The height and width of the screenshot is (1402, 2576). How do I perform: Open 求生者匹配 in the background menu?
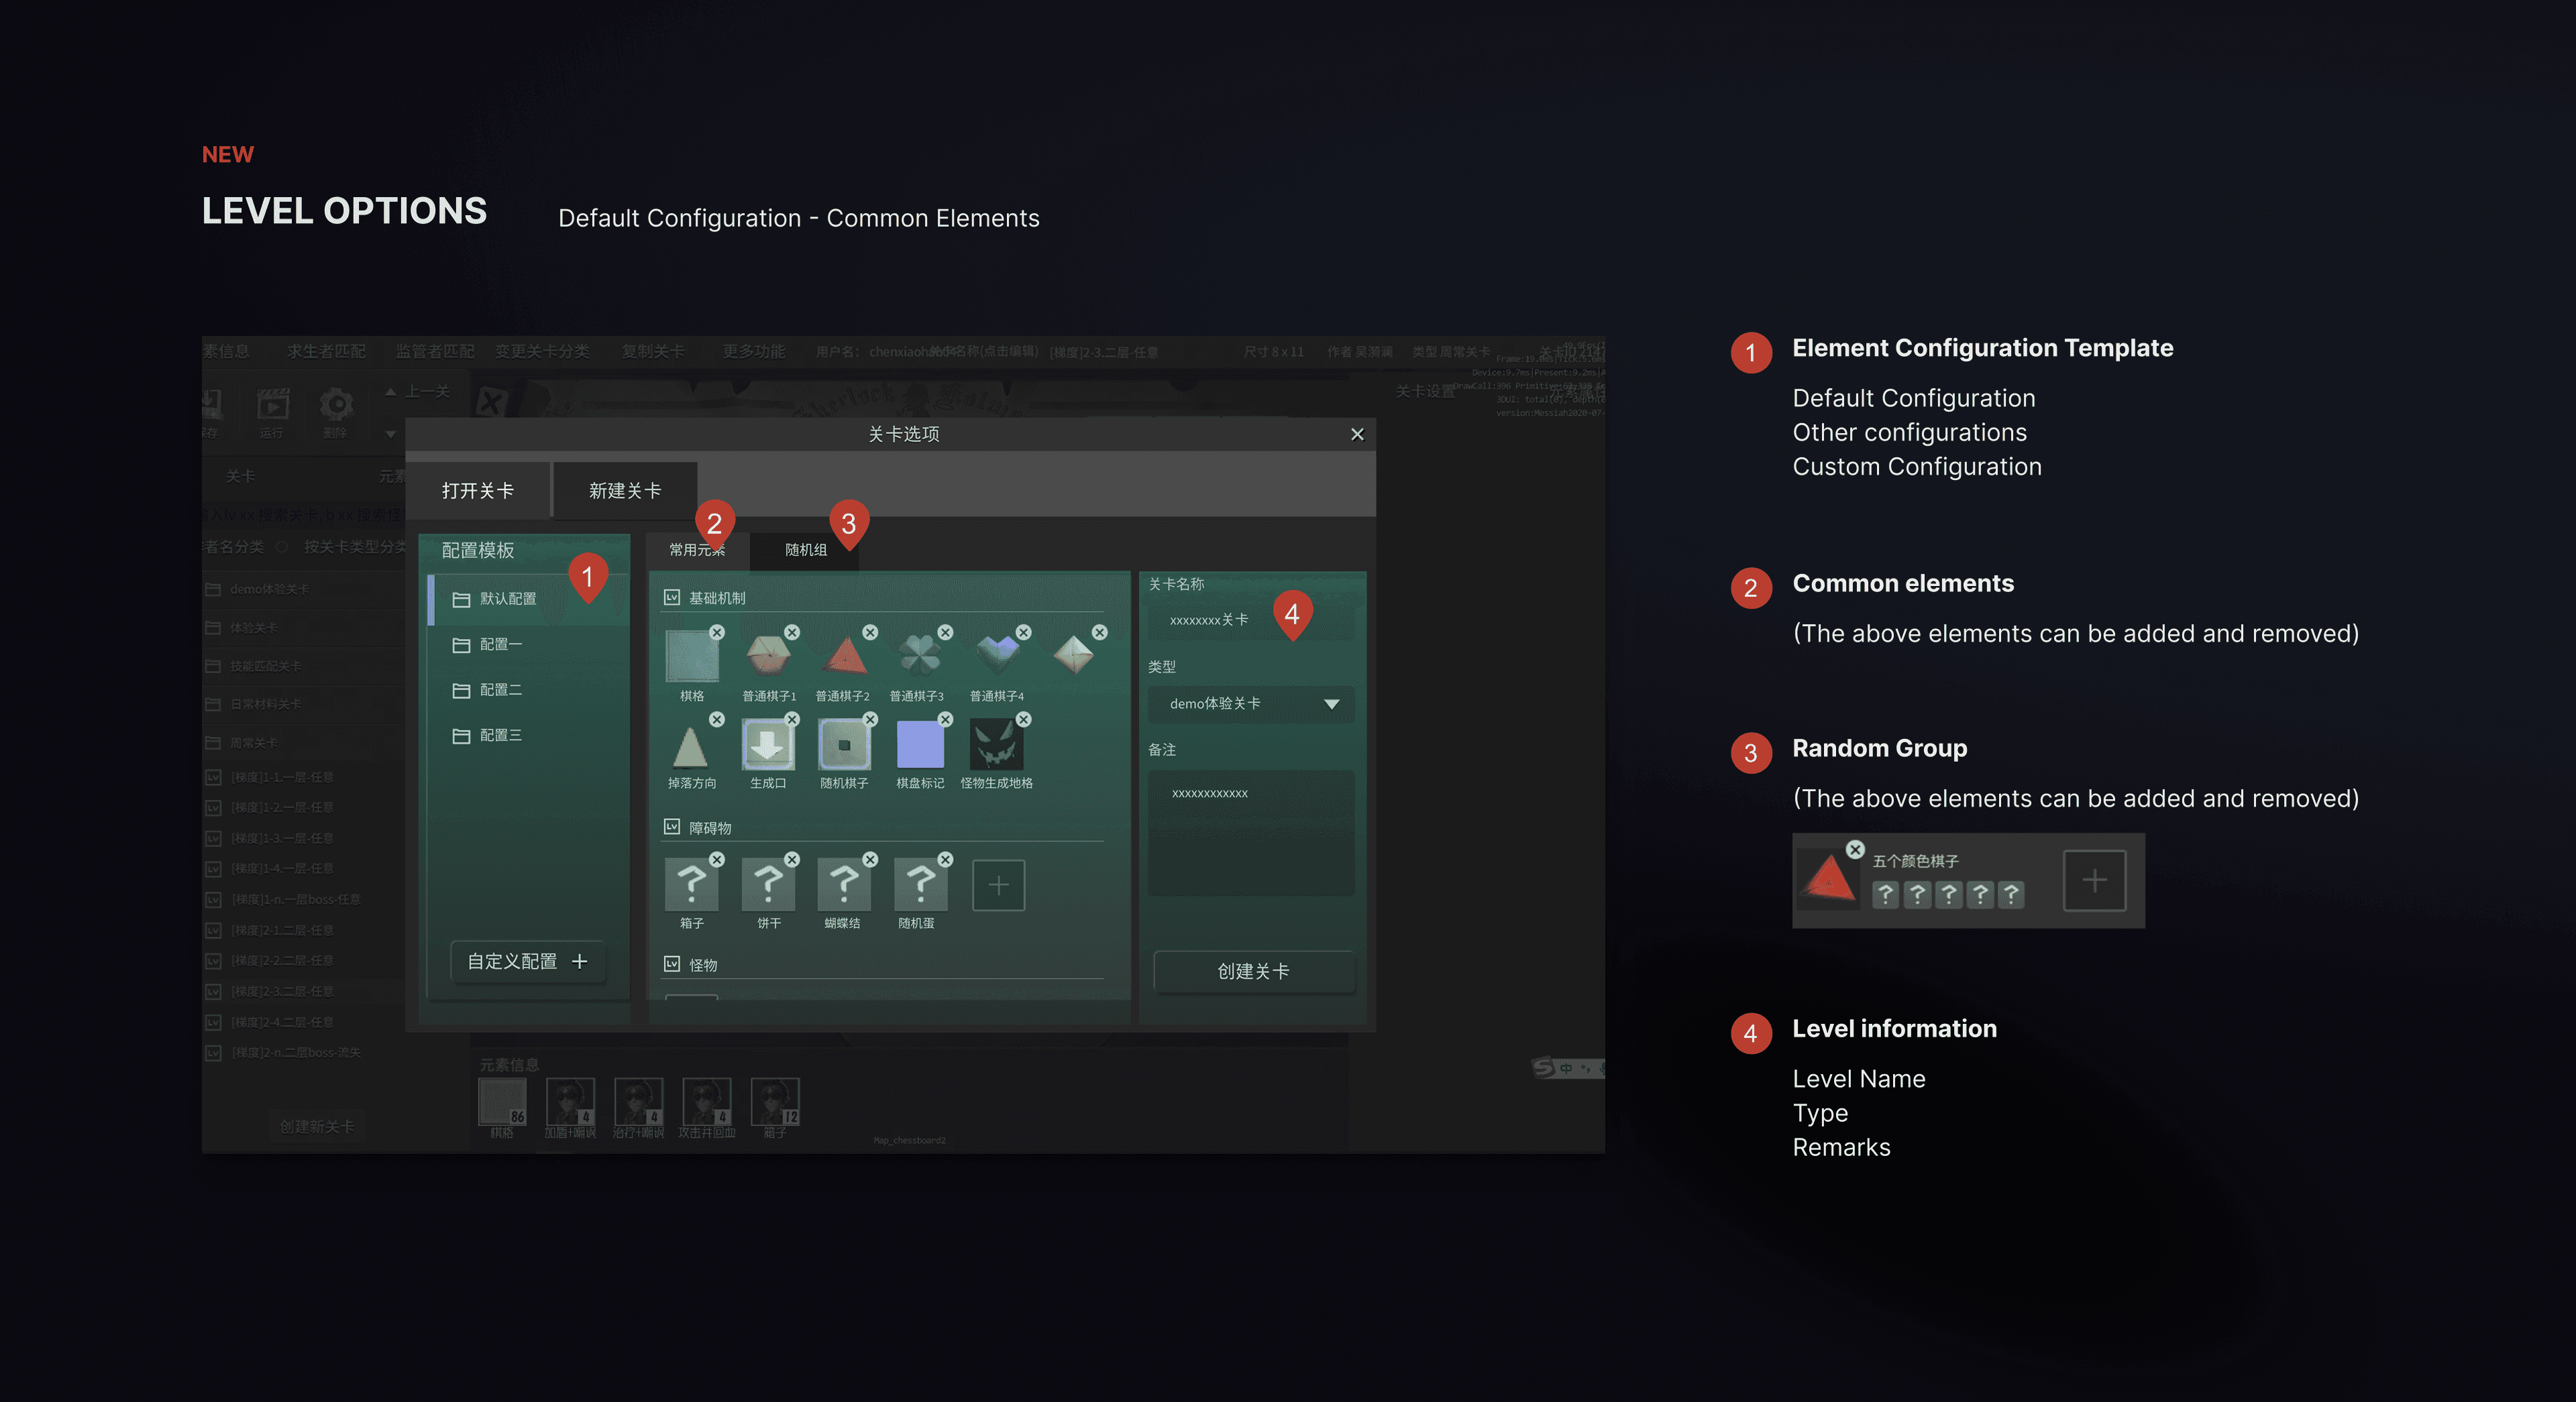coord(326,352)
